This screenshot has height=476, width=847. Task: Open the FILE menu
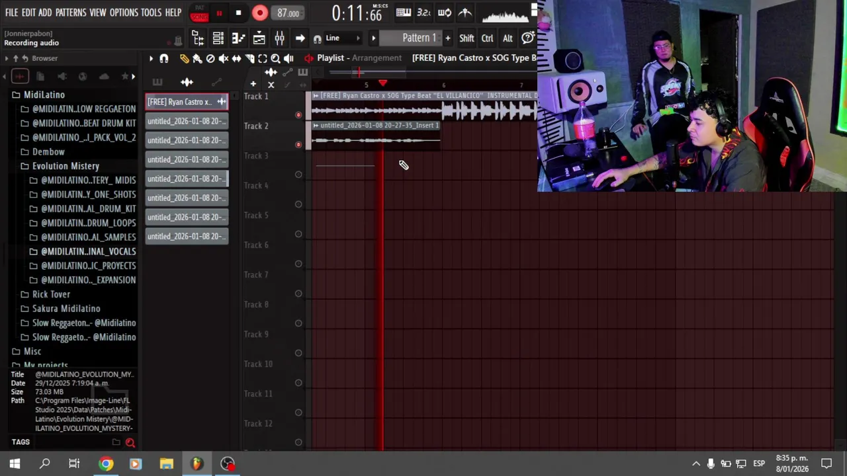tap(11, 13)
